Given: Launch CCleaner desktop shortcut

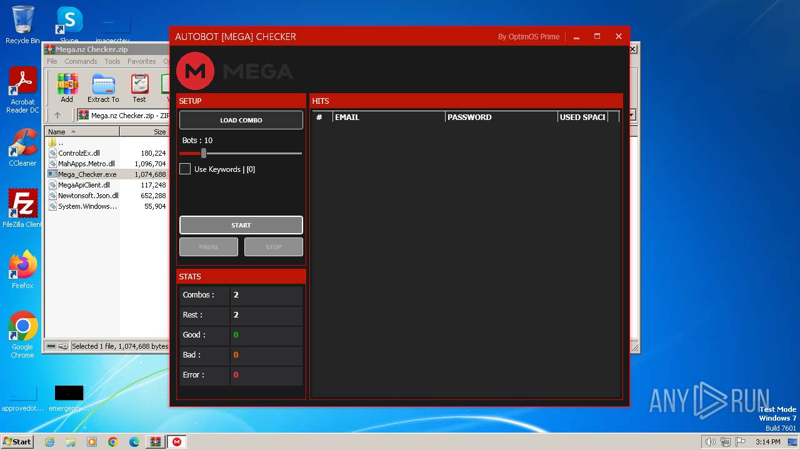Looking at the screenshot, I should [x=22, y=147].
